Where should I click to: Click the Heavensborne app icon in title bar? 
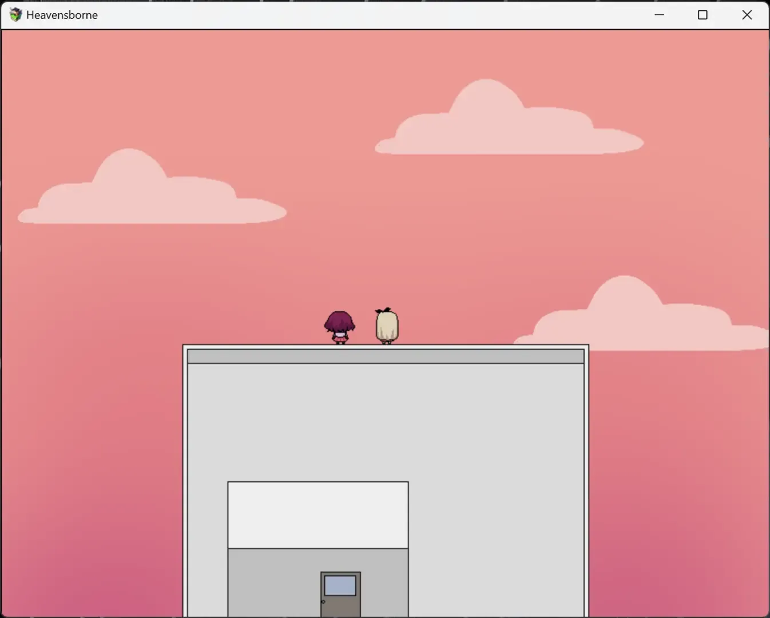click(x=15, y=15)
